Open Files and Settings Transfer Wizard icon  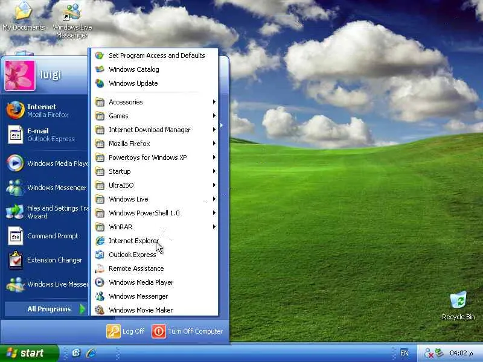point(15,212)
